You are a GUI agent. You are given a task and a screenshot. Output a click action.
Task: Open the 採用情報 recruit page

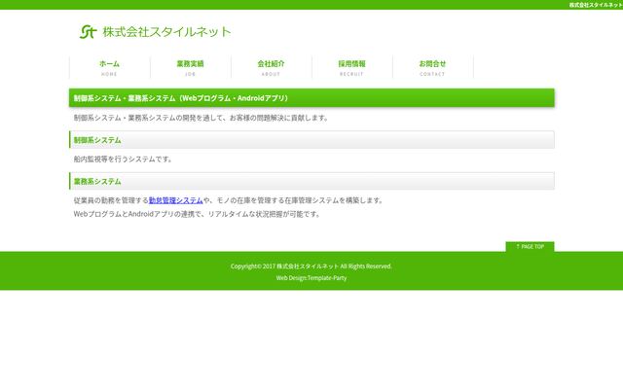click(x=352, y=67)
